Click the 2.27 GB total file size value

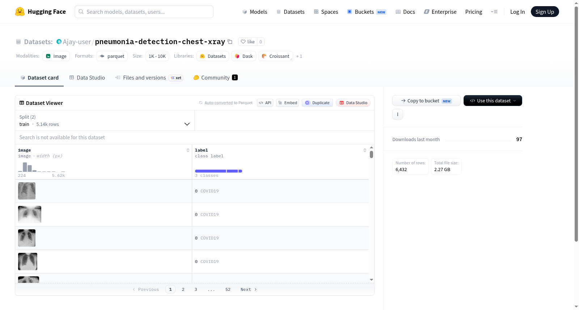(x=442, y=170)
